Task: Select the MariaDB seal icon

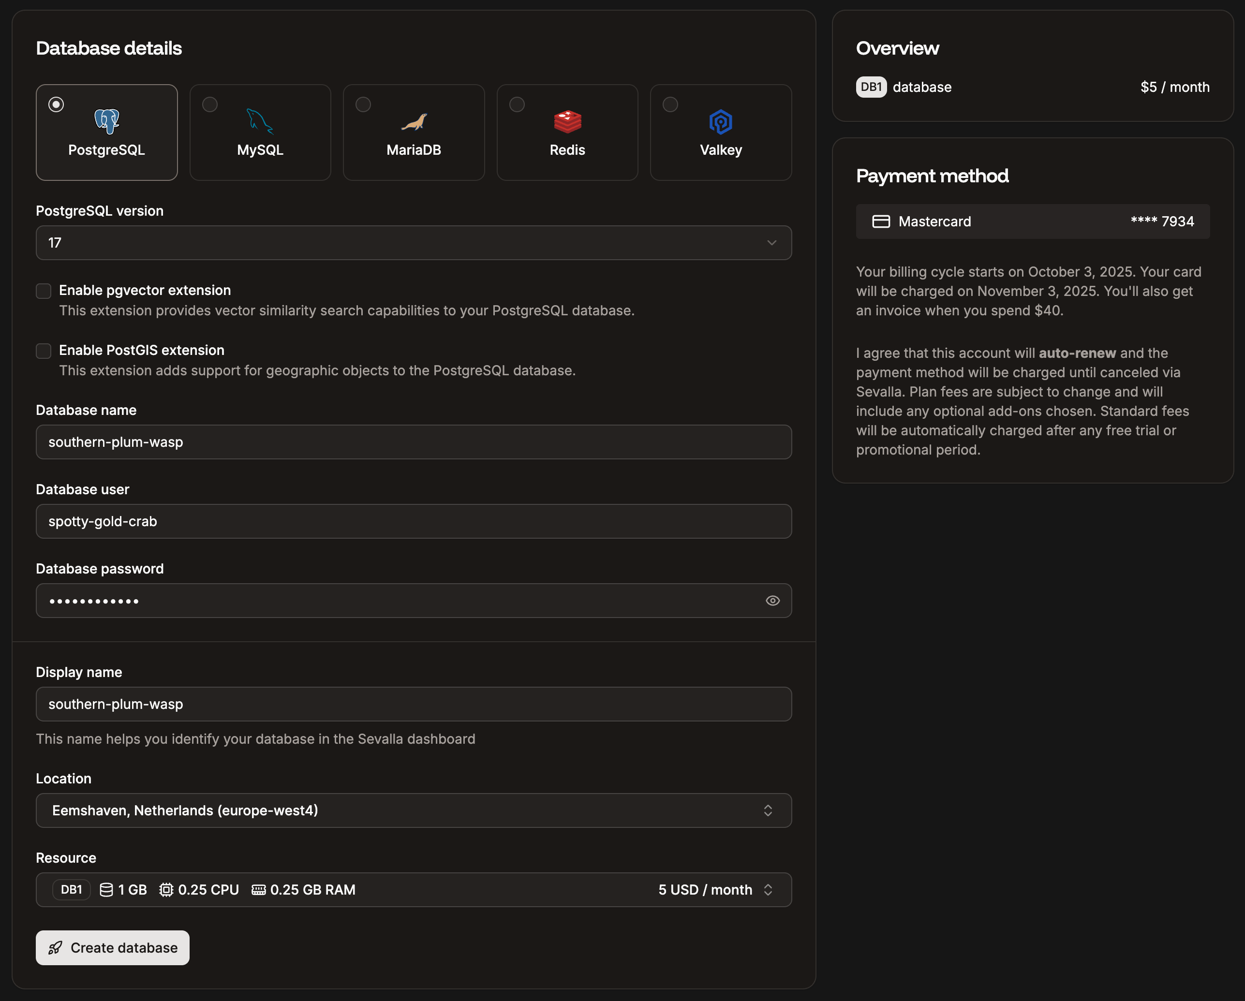Action: click(x=414, y=121)
